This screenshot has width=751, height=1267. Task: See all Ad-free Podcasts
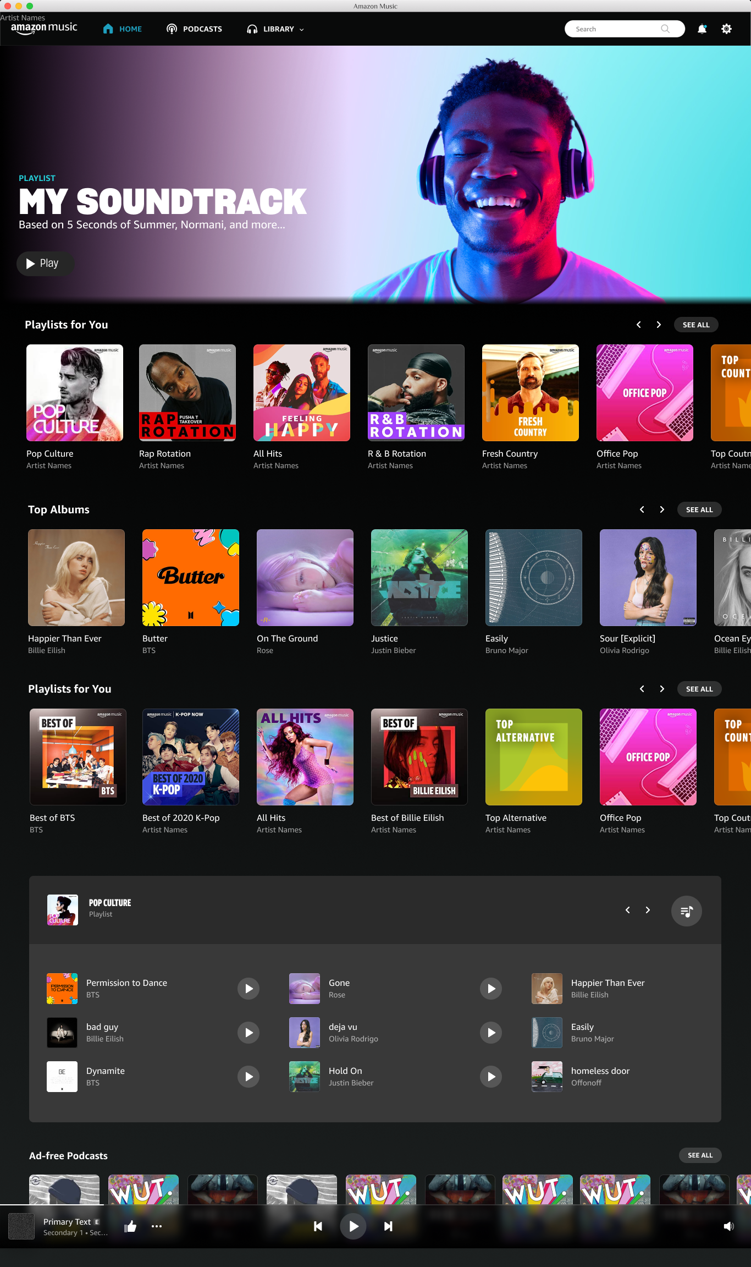[x=700, y=1155]
